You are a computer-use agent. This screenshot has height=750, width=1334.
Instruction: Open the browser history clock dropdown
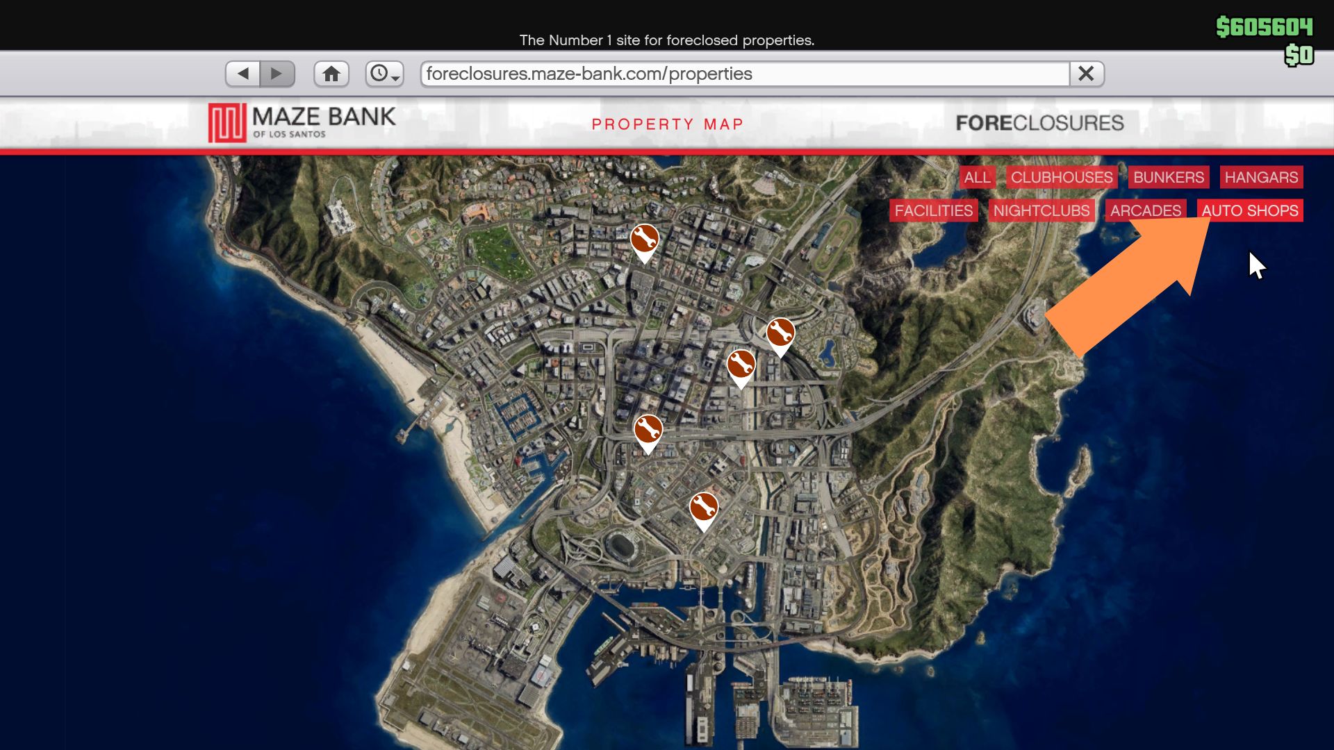tap(385, 74)
